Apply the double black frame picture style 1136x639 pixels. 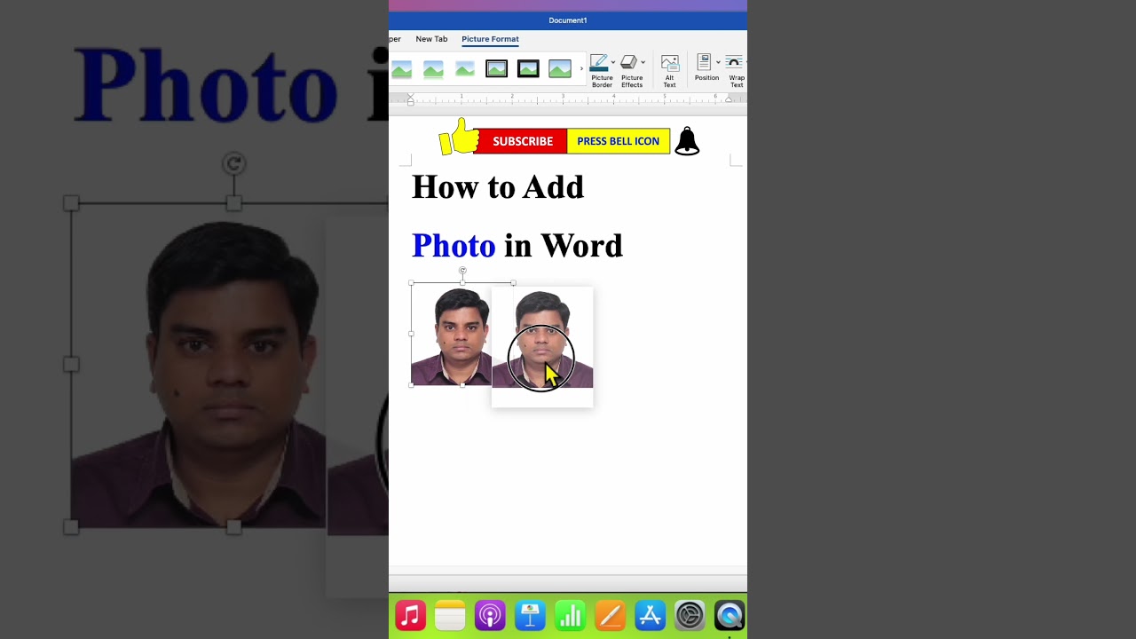coord(496,68)
